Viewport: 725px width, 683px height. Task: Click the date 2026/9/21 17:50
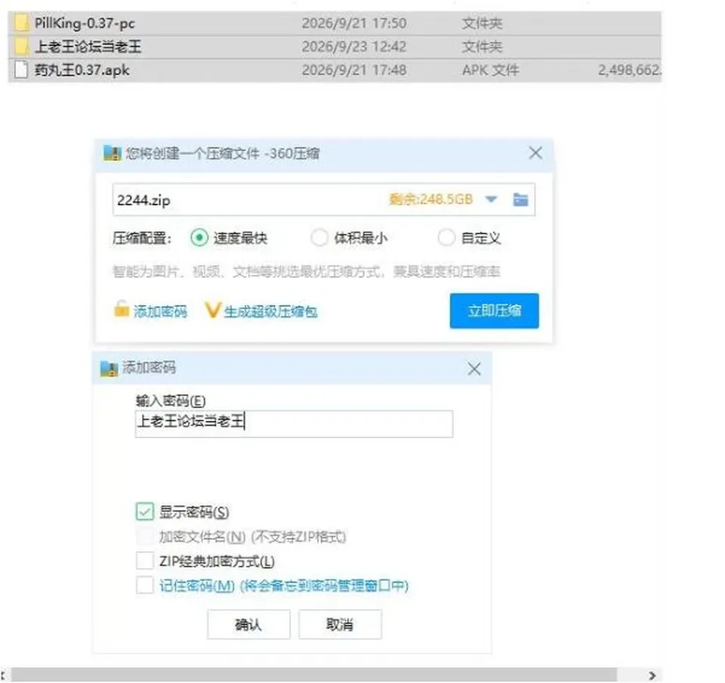354,23
